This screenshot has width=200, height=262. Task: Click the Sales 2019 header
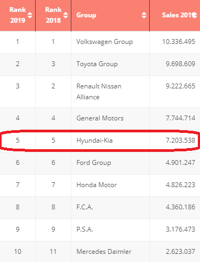[175, 15]
